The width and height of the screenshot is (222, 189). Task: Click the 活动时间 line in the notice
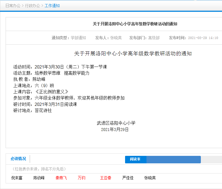click(x=60, y=67)
